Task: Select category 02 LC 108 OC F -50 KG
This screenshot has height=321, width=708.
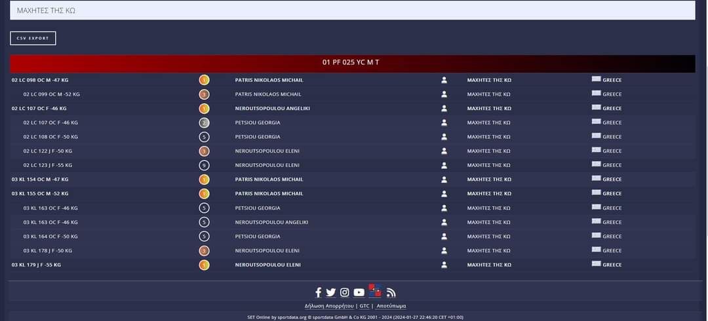Action: pyautogui.click(x=50, y=137)
